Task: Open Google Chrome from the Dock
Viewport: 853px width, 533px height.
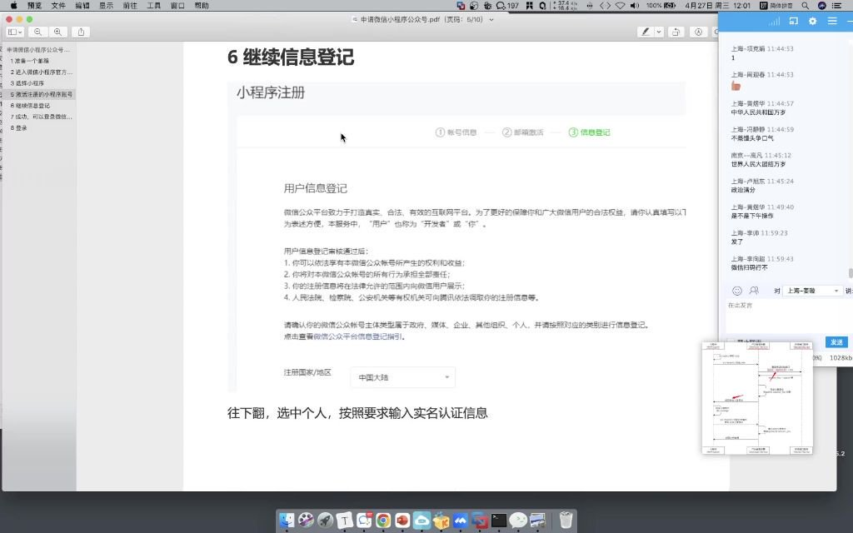Action: [x=383, y=521]
